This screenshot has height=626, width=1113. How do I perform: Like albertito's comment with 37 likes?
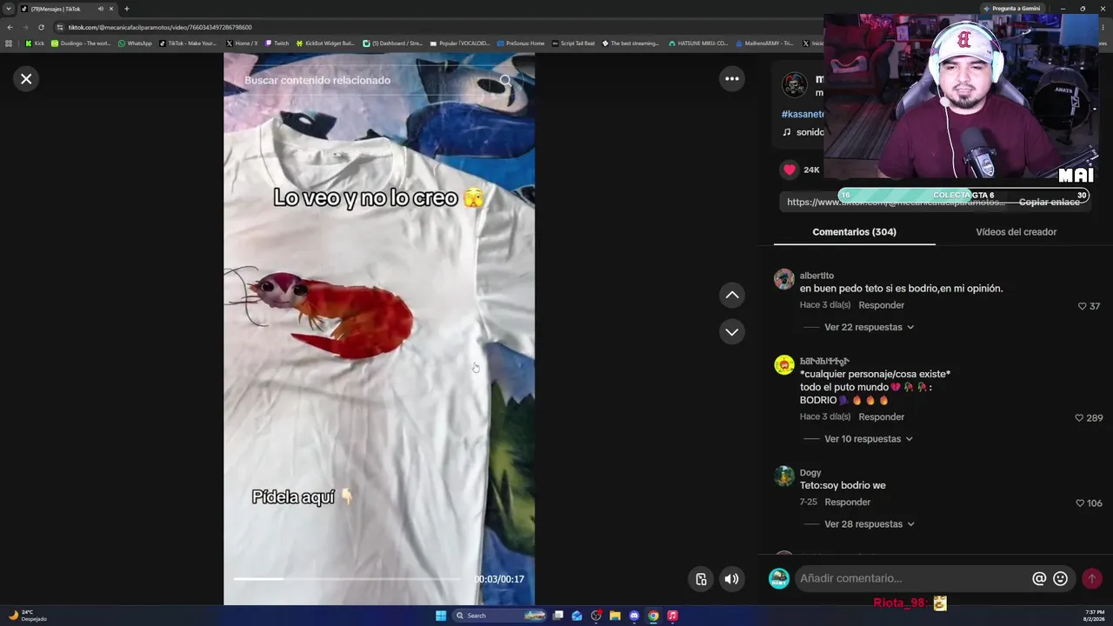[x=1083, y=306]
